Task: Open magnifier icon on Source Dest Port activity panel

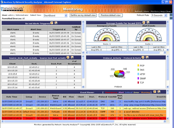Action: coord(68,57)
